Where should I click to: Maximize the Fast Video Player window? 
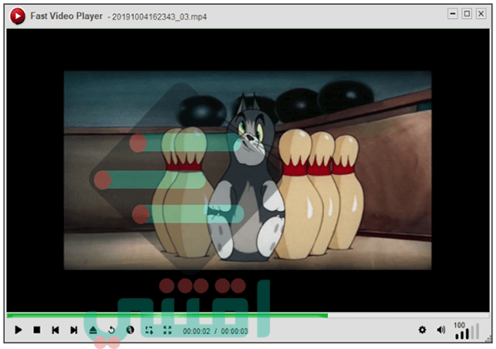click(467, 13)
